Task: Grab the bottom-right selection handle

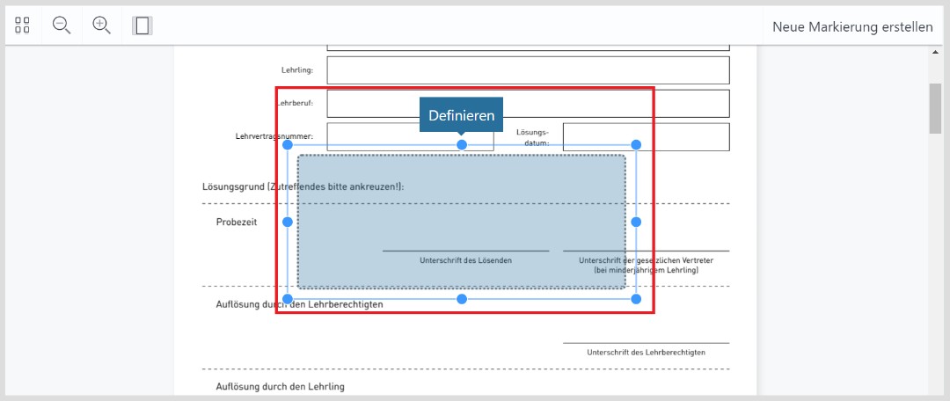Action: [636, 299]
